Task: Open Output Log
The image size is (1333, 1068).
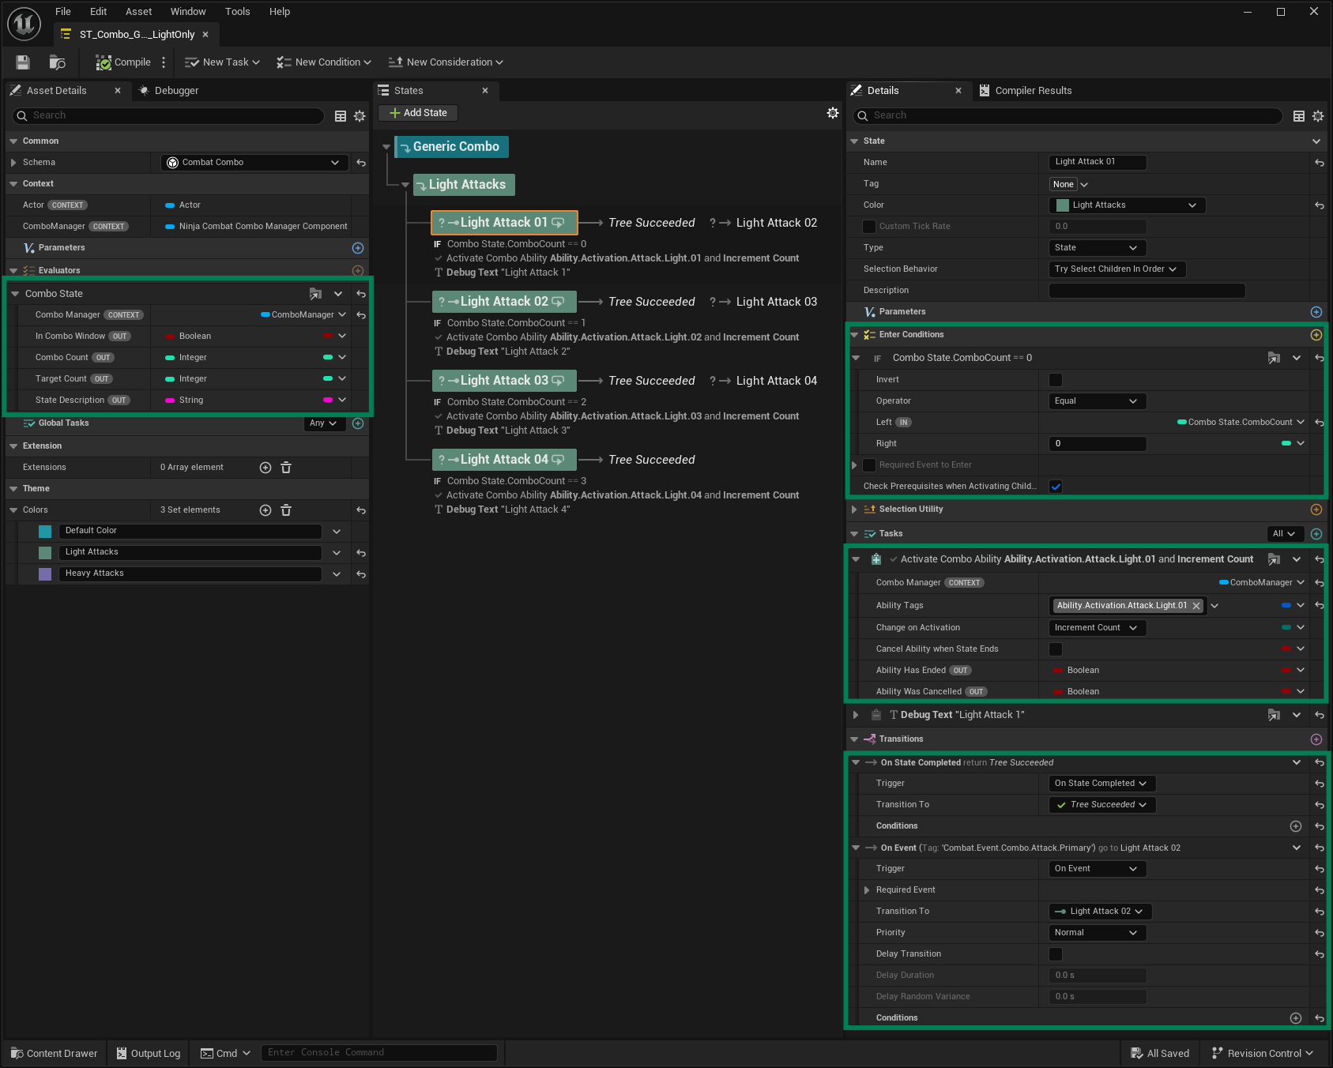Action: 149,1054
